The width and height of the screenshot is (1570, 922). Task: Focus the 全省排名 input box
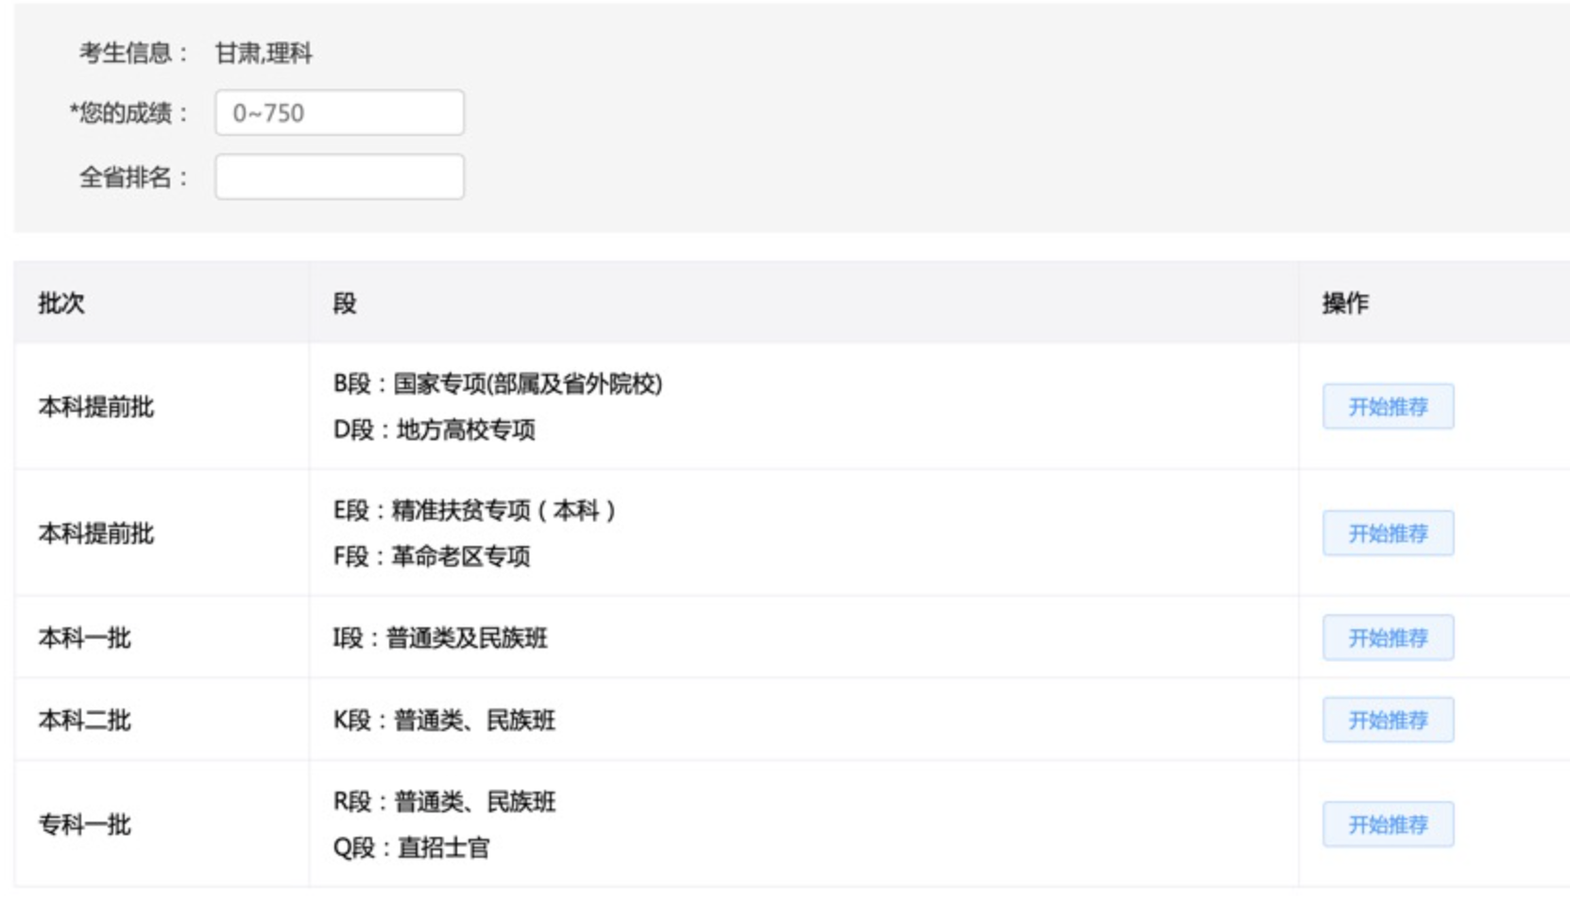click(339, 178)
